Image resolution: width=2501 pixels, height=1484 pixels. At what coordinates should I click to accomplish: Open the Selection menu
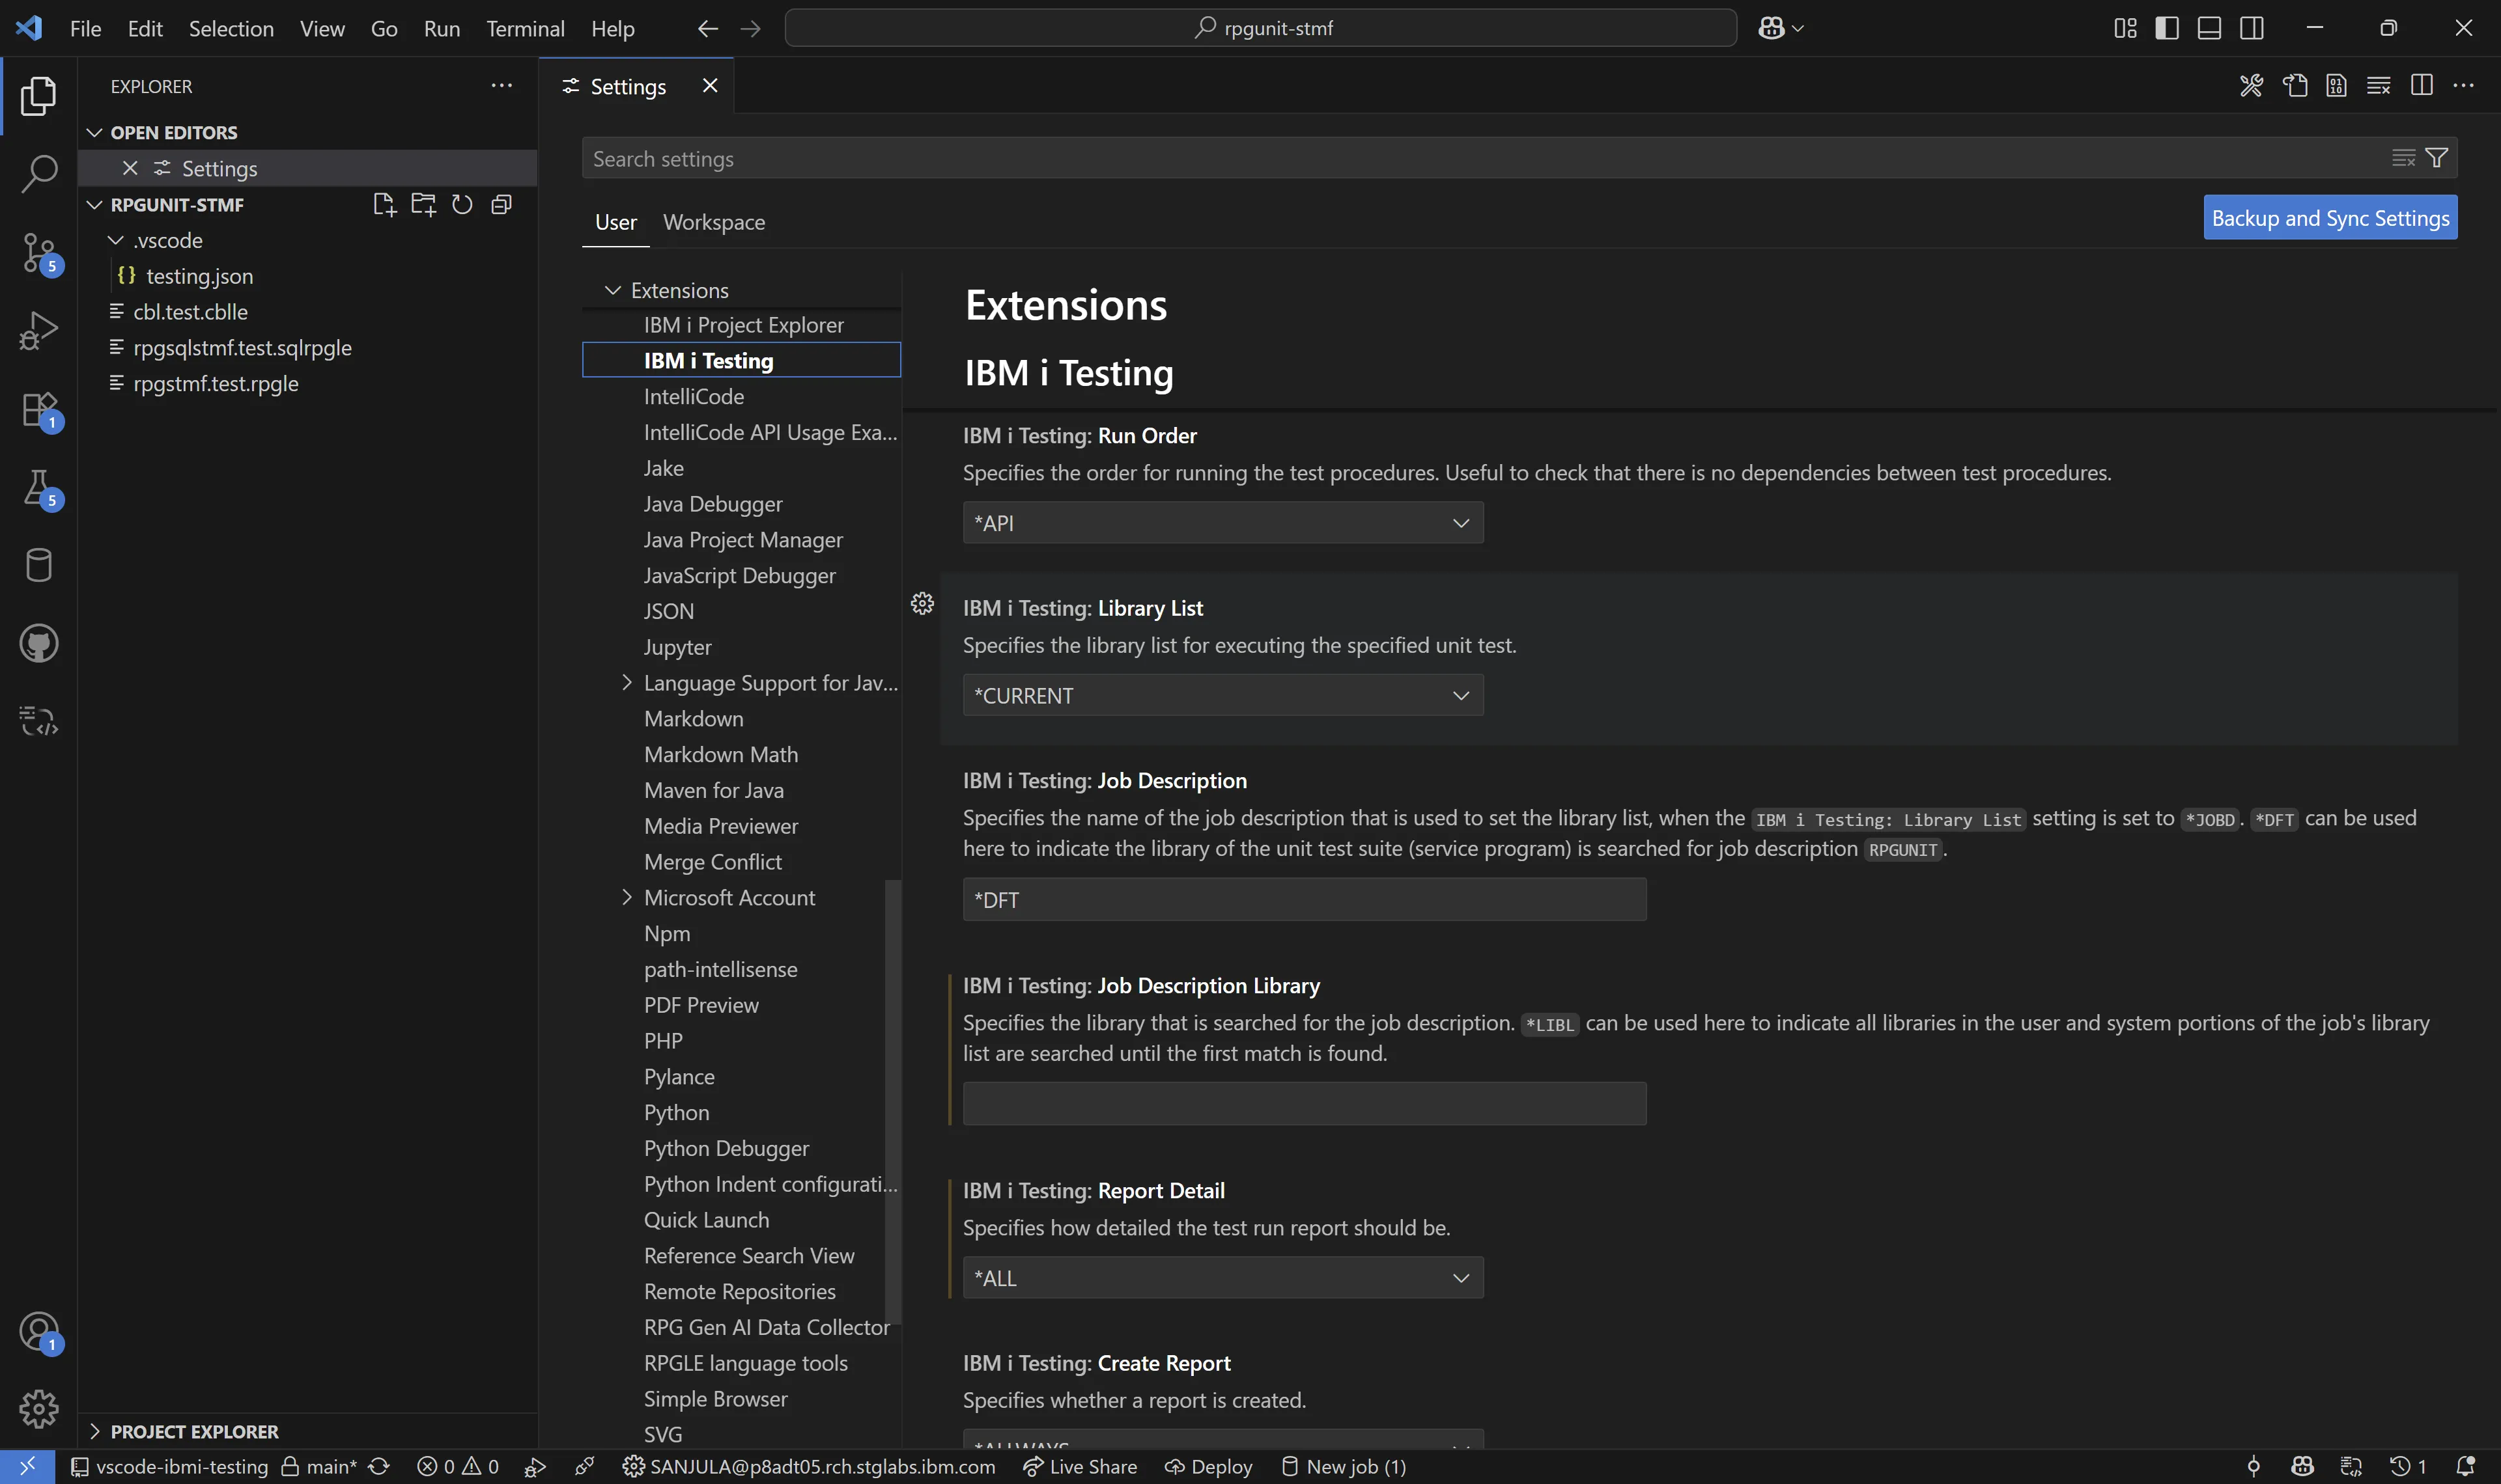(231, 28)
